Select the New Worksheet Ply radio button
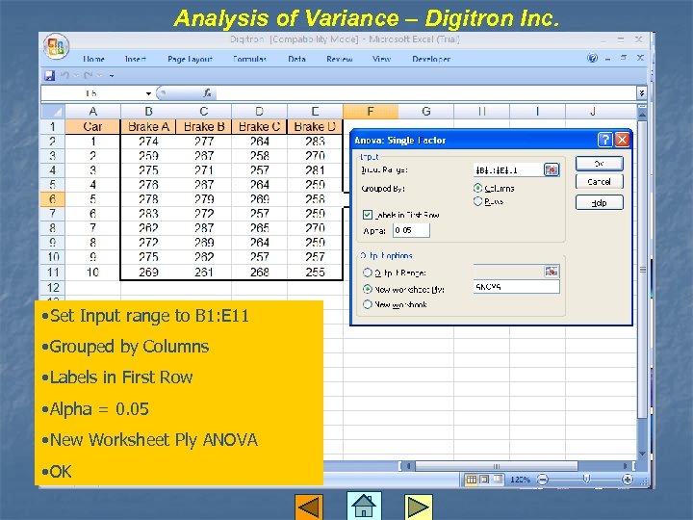Image resolution: width=693 pixels, height=520 pixels. coord(368,289)
